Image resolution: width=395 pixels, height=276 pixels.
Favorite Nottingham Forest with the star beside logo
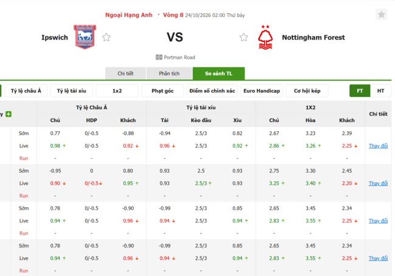pyautogui.click(x=244, y=37)
